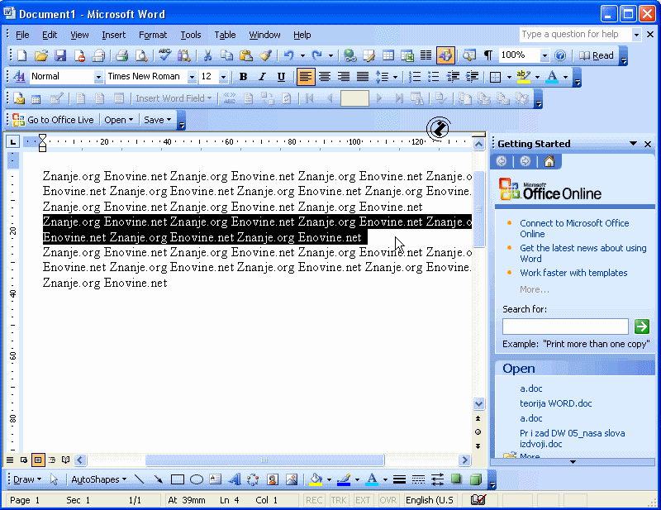661x510 pixels.
Task: Apply bulleted list formatting
Action: pos(434,76)
